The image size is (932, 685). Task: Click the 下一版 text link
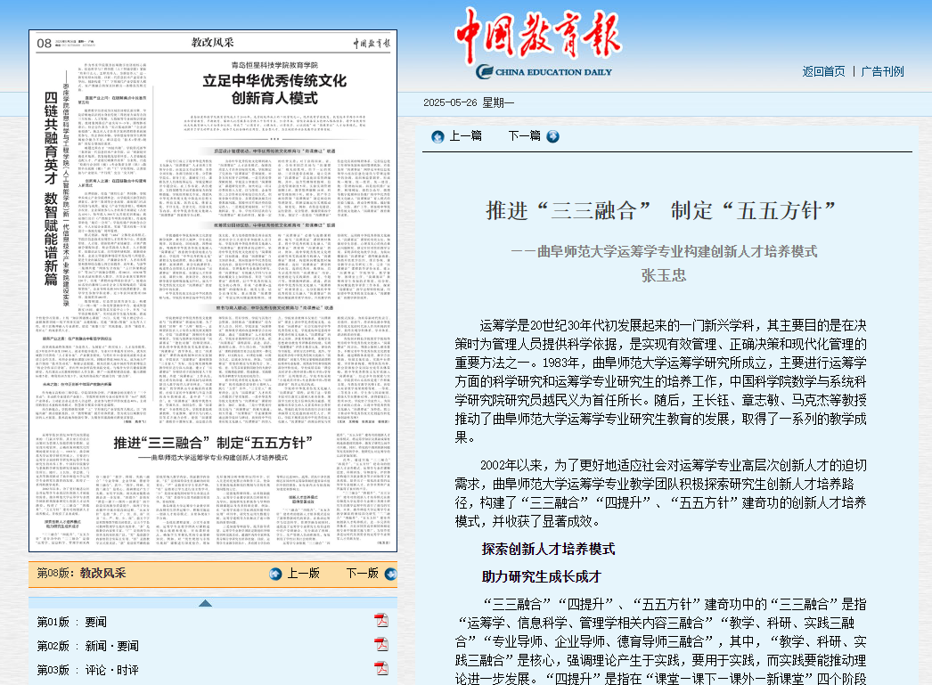click(362, 574)
